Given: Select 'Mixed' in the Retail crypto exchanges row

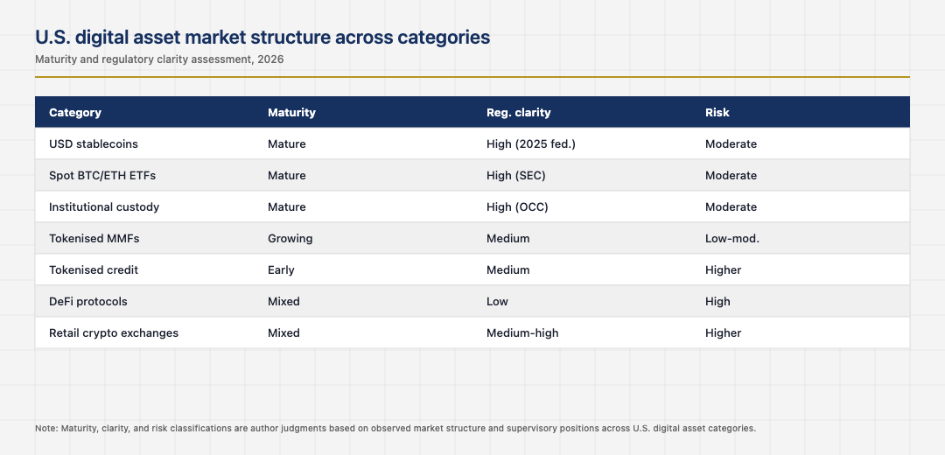Looking at the screenshot, I should tap(283, 332).
